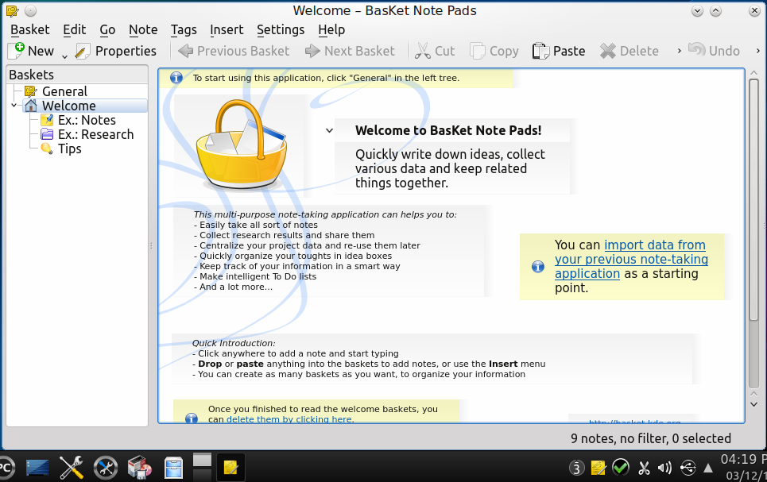The height and width of the screenshot is (482, 767).
Task: Expand hidden tray icons arrow
Action: 708,469
